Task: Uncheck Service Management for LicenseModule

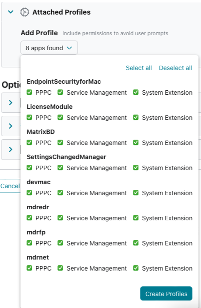Action: click(x=60, y=117)
